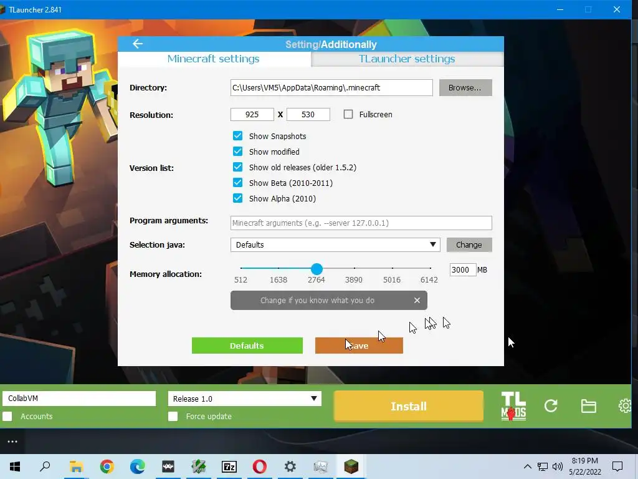The width and height of the screenshot is (638, 479).
Task: Enable Fullscreen checkbox
Action: click(x=348, y=115)
